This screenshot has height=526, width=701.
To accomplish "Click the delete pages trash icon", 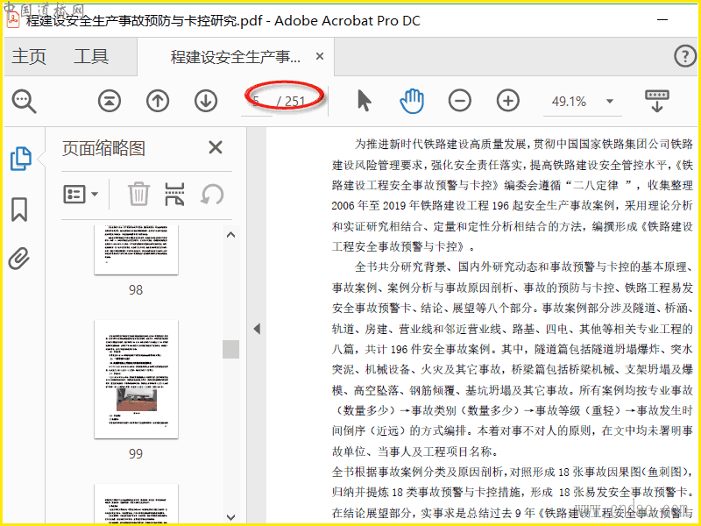I will [x=139, y=194].
